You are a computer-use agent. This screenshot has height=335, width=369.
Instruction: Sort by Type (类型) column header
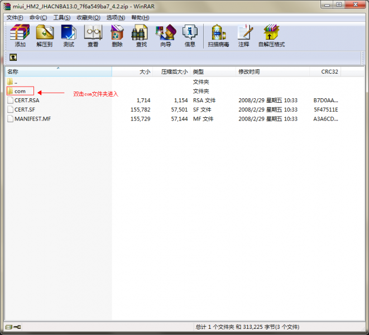pos(213,71)
